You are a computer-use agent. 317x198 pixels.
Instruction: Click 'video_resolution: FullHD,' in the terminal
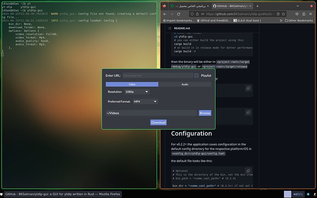(x=36, y=34)
